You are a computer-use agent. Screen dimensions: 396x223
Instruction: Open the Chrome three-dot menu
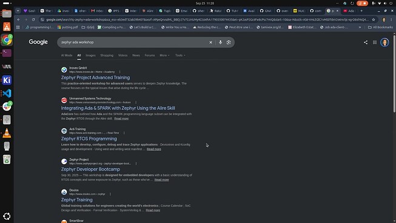(391, 19)
